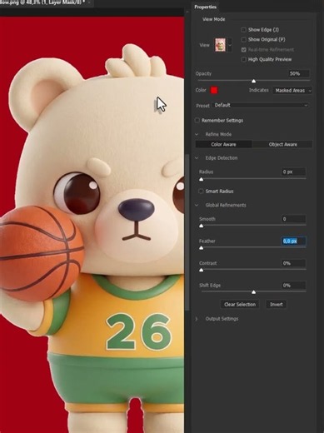The image size is (324, 433).
Task: Click the View Mode section heading
Action: point(214,19)
